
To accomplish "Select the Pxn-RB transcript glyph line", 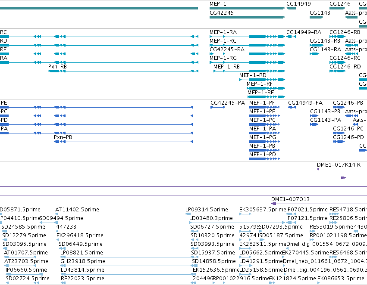I will point(123,71).
